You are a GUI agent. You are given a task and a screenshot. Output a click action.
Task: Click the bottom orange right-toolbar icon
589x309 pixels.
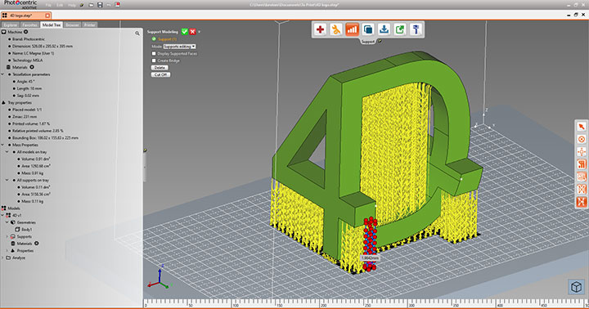tap(582, 202)
